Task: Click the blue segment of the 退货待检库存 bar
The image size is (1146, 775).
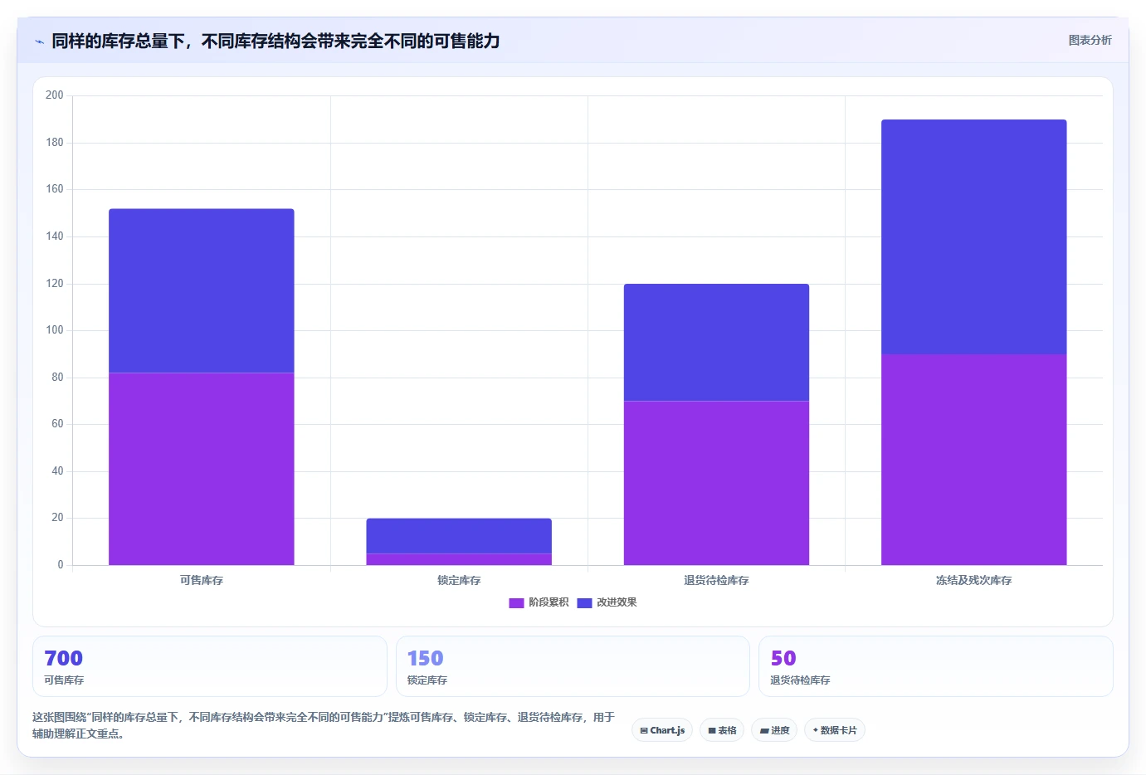Action: pos(716,343)
